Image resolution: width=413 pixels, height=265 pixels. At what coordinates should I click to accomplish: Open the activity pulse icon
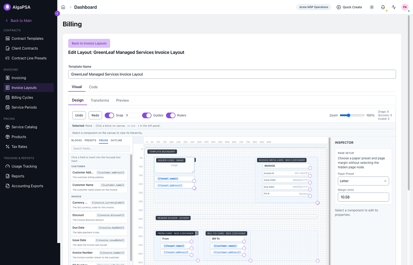point(394,7)
